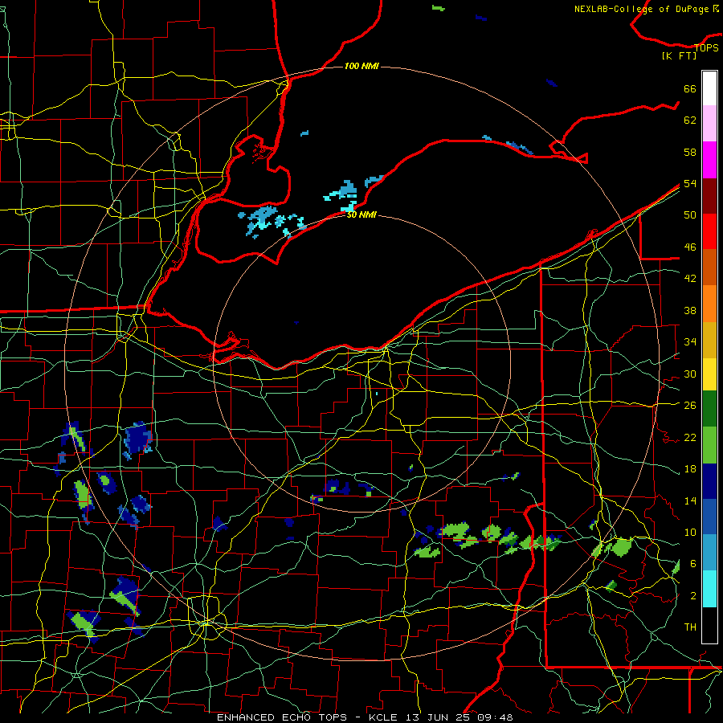Select the magenta legend swatch

click(x=709, y=160)
